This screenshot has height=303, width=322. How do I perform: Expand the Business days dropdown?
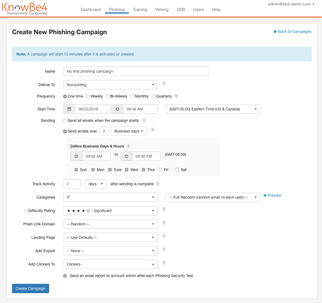129,131
